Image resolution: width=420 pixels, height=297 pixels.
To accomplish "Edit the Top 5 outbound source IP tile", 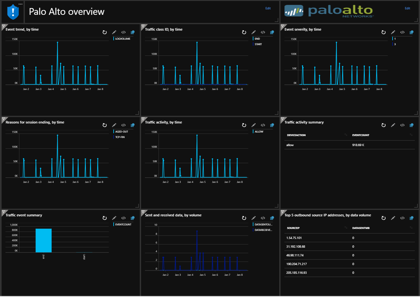I will coord(393,218).
